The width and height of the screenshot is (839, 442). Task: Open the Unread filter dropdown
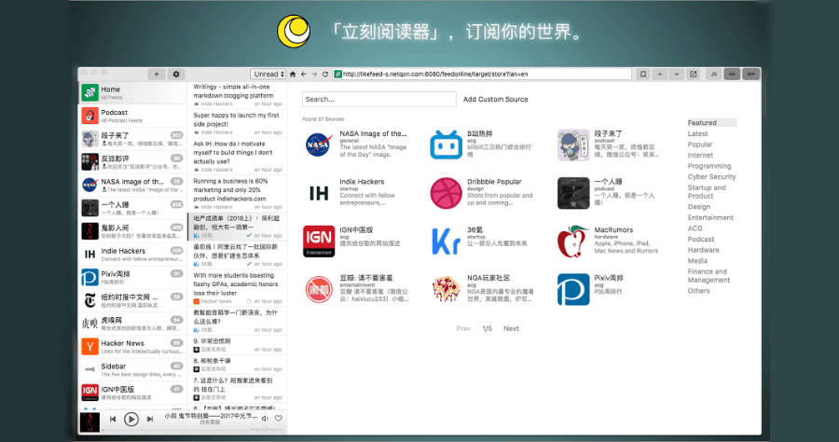click(268, 75)
